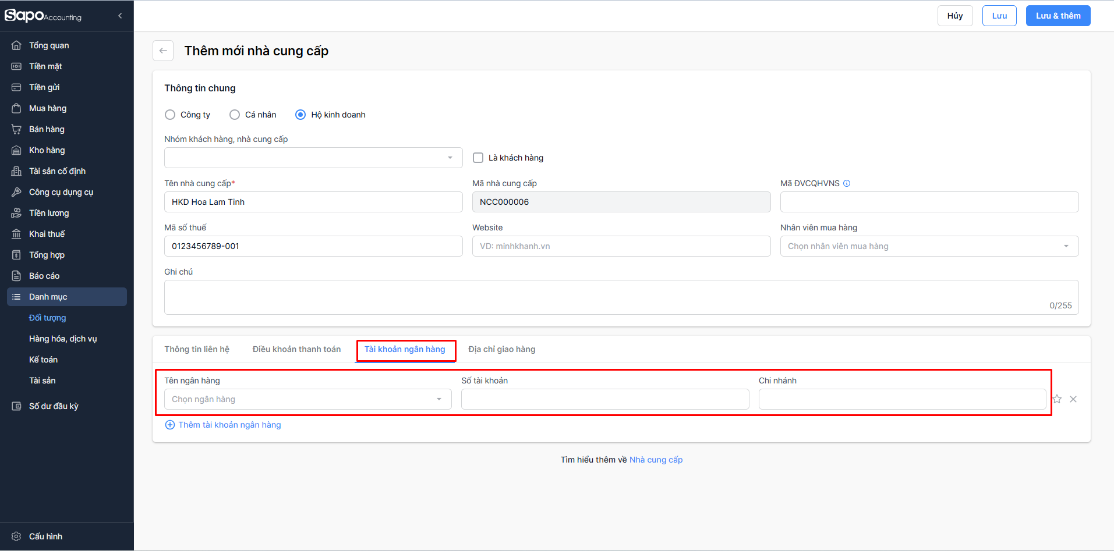The width and height of the screenshot is (1114, 551).
Task: Open the Địa chỉ giao hàng tab
Action: (501, 349)
